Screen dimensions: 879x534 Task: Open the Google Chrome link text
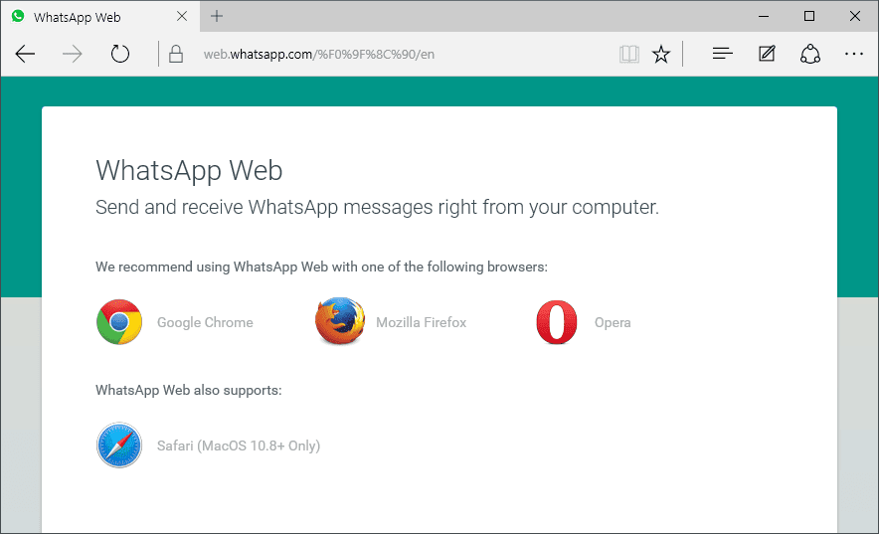point(205,323)
